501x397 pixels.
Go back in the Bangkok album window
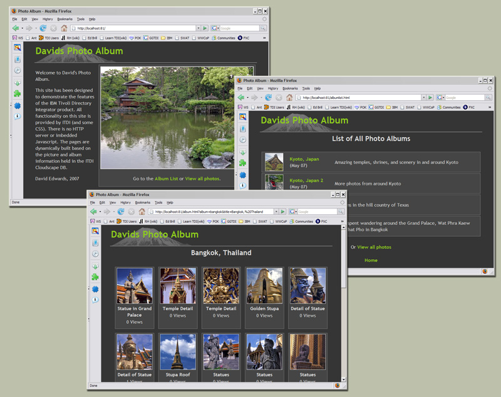[x=93, y=212]
